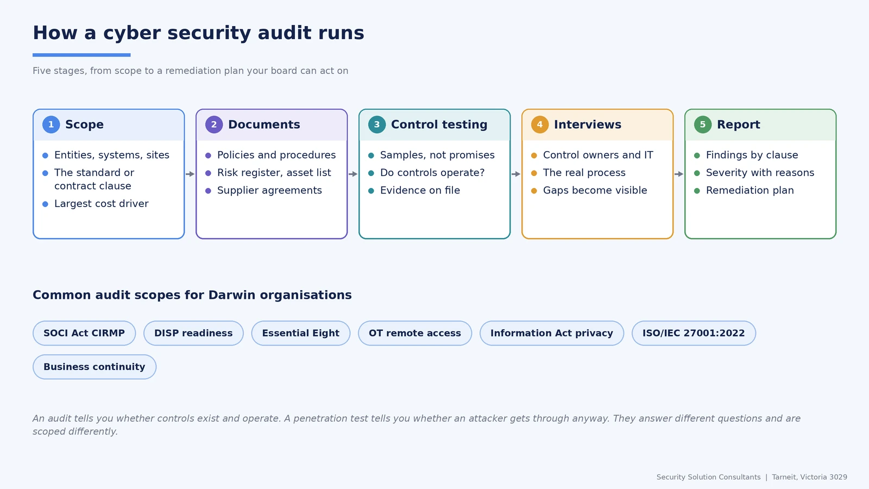Click the purple step 2 badge
This screenshot has width=869, height=489.
coord(214,124)
